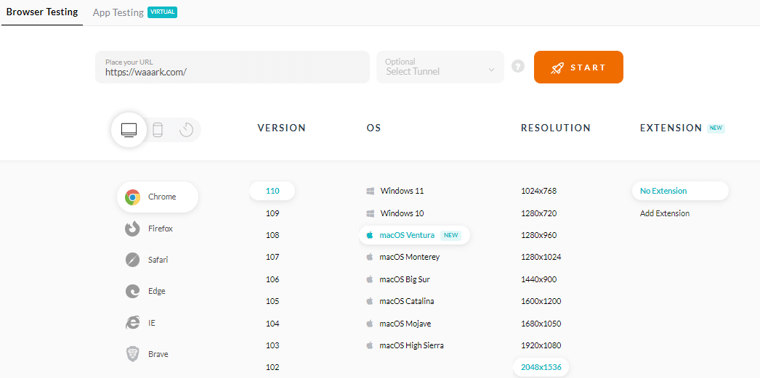The height and width of the screenshot is (378, 760).
Task: Choose 1440x900 resolution
Action: tap(539, 279)
